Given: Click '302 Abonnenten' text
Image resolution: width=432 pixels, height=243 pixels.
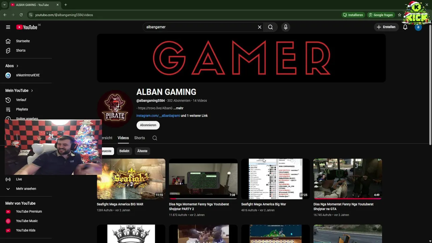Looking at the screenshot, I should click(179, 101).
